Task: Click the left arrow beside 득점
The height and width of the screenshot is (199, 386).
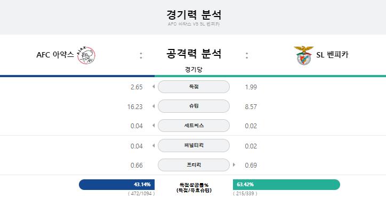Action: (x=154, y=87)
